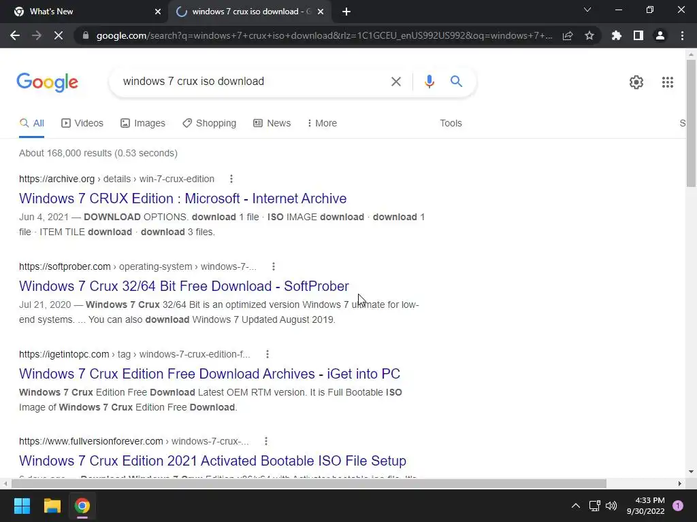The width and height of the screenshot is (697, 522).
Task: Click the vertical page scrollbar thumb
Action: click(691, 124)
